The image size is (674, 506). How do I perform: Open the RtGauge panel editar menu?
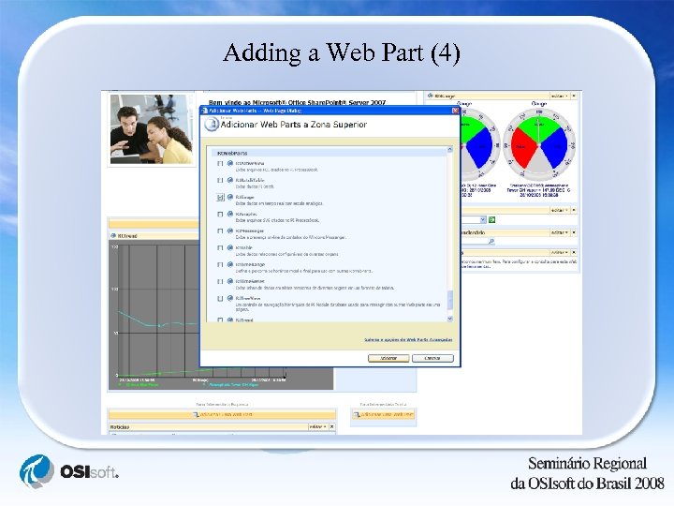(560, 96)
